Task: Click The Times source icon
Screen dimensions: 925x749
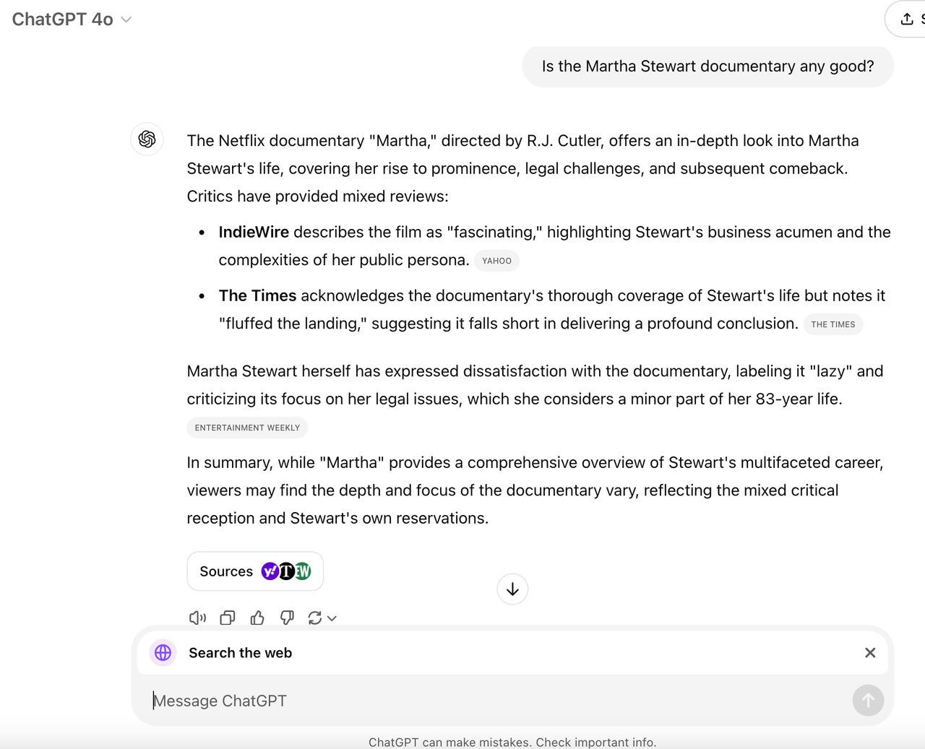Action: [x=286, y=571]
